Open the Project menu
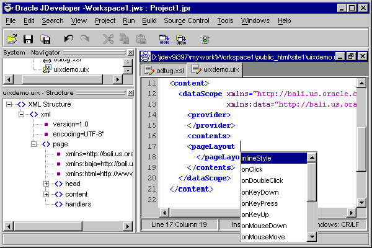 click(x=105, y=20)
